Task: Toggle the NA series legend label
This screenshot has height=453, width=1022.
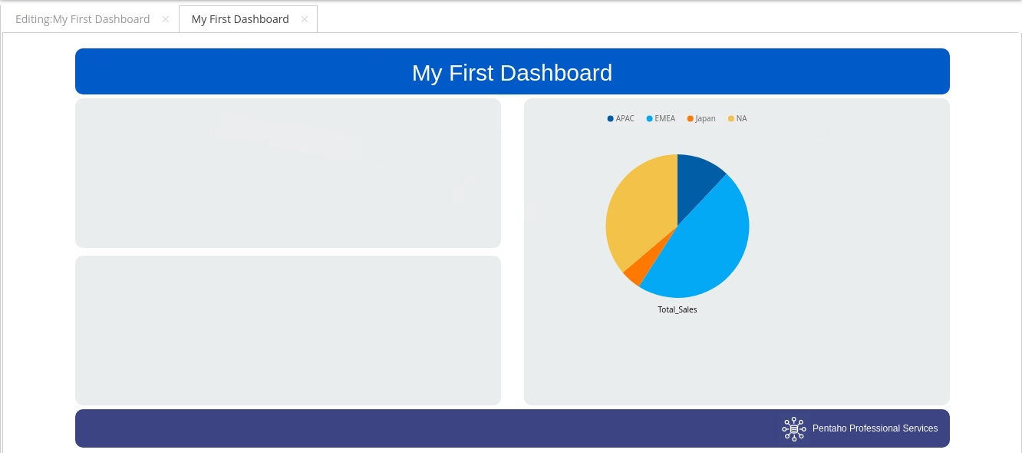Action: coord(741,119)
